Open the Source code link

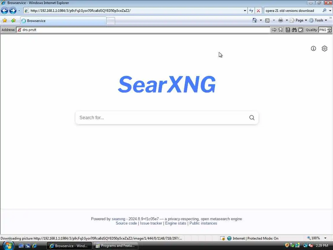[126, 223]
